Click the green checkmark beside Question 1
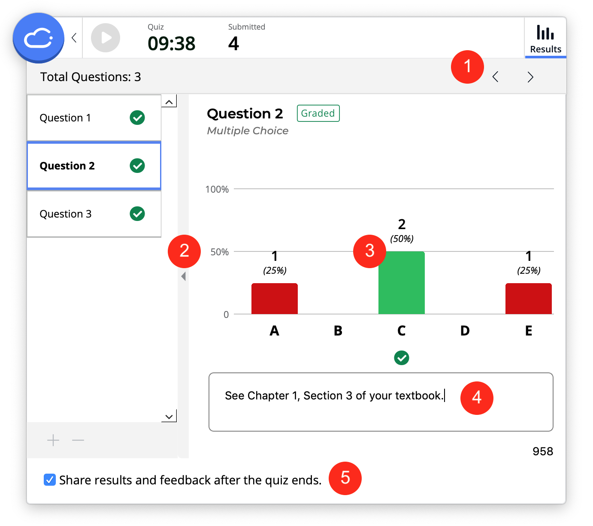The height and width of the screenshot is (526, 593). (x=137, y=118)
